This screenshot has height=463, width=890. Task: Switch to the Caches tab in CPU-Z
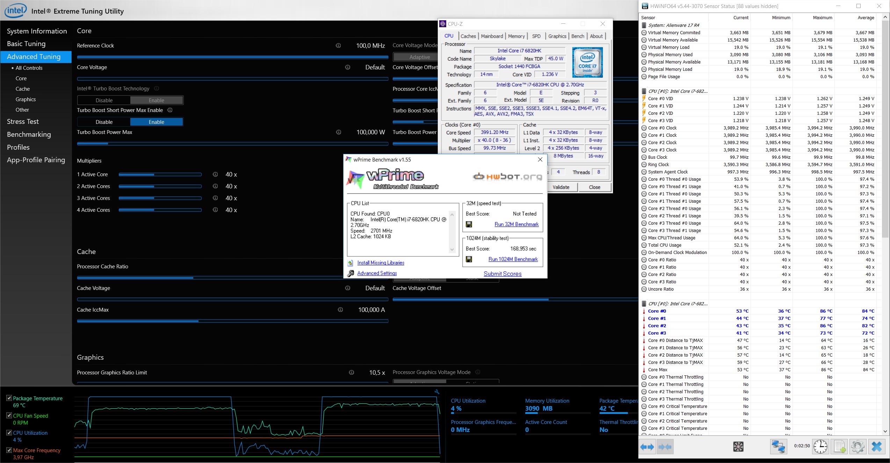[468, 36]
